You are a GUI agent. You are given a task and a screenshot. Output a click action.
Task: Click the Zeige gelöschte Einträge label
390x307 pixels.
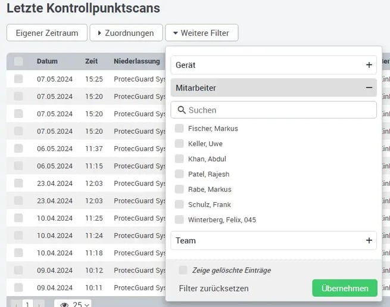(231, 271)
